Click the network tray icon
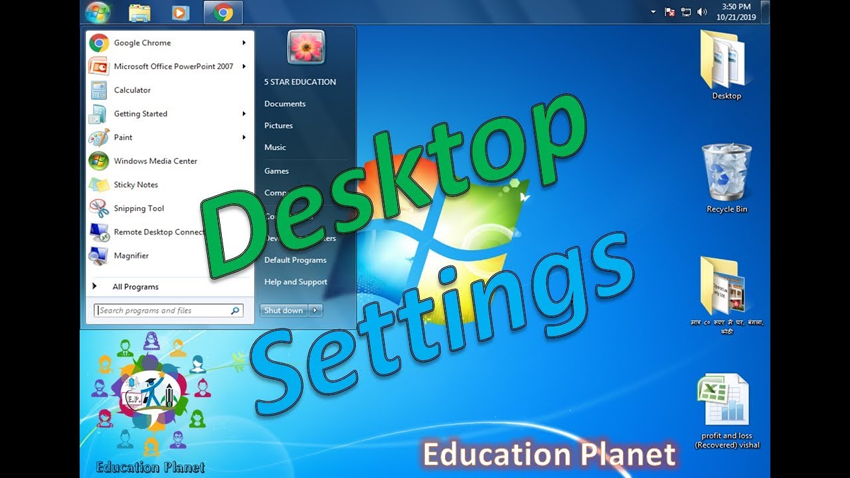 [x=686, y=12]
